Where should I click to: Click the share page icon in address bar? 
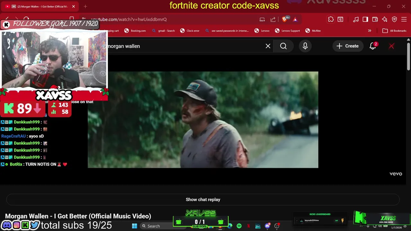[x=273, y=19]
